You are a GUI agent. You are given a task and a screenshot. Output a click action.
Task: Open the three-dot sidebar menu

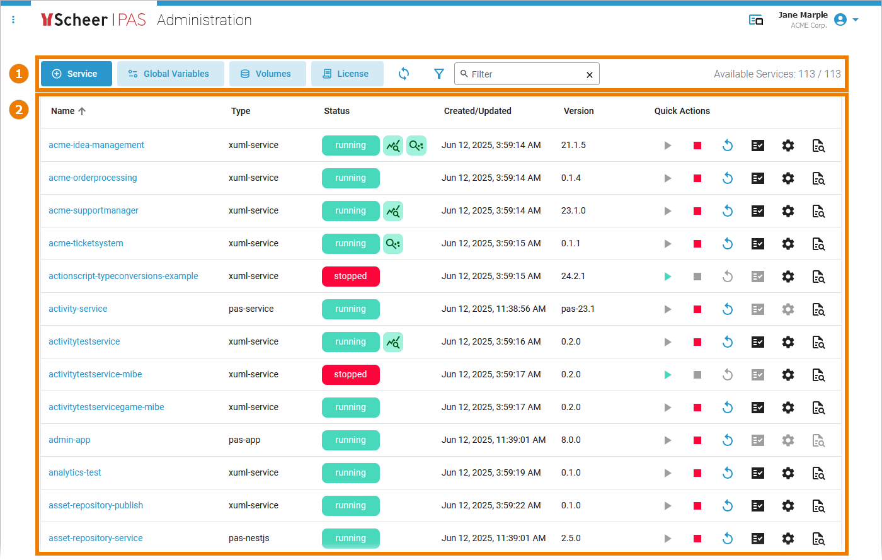[13, 20]
